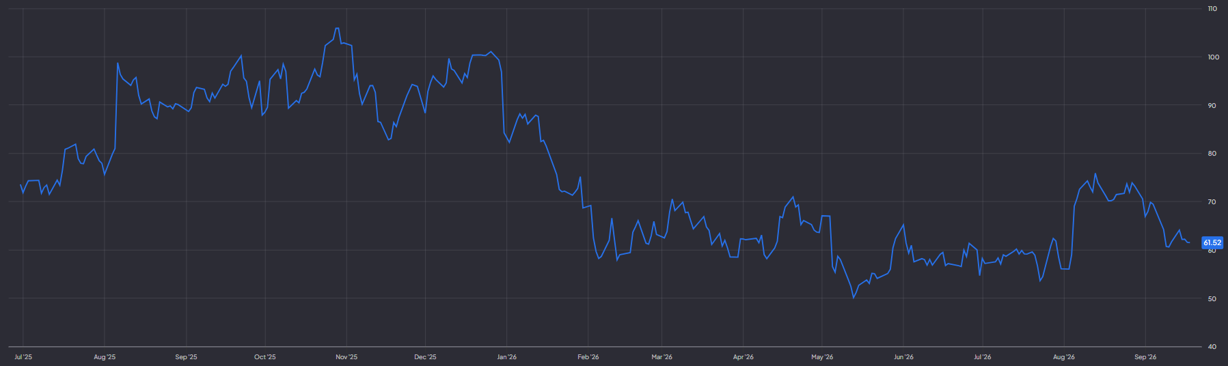Click the Jul '25 axis label
Image resolution: width=1228 pixels, height=366 pixels.
click(23, 357)
